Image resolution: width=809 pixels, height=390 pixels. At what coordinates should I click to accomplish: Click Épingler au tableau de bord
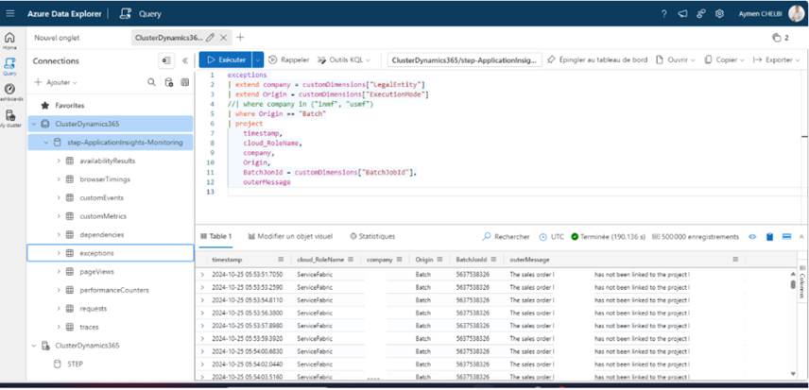coord(597,59)
